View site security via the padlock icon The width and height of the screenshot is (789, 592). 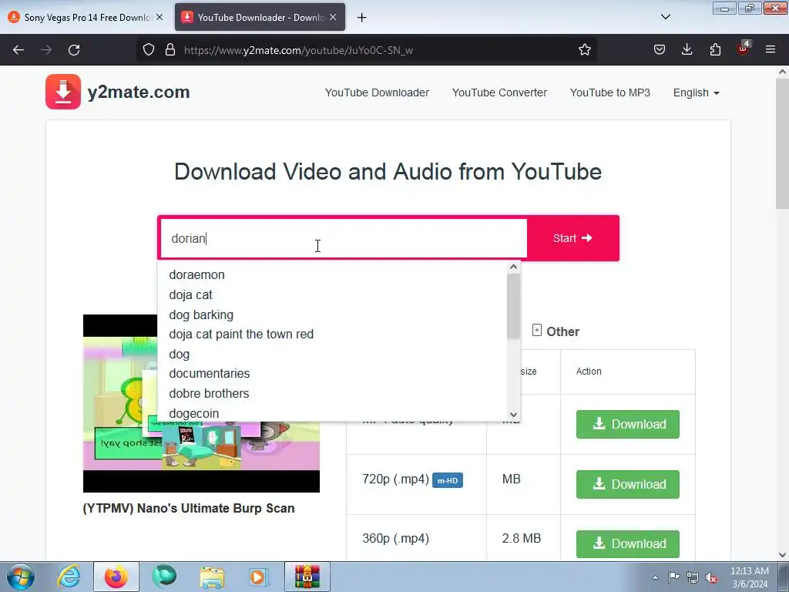(x=170, y=50)
